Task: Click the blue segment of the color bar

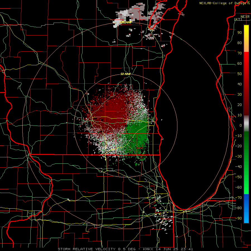Action: click(246, 208)
